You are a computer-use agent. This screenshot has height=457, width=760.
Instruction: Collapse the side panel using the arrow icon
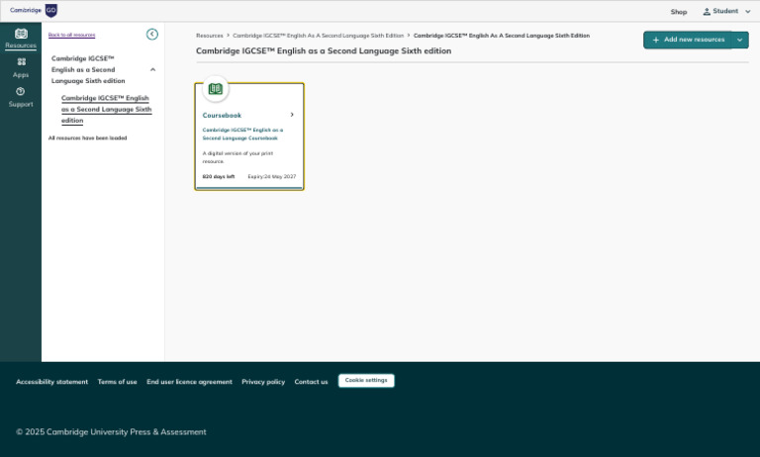click(x=152, y=34)
